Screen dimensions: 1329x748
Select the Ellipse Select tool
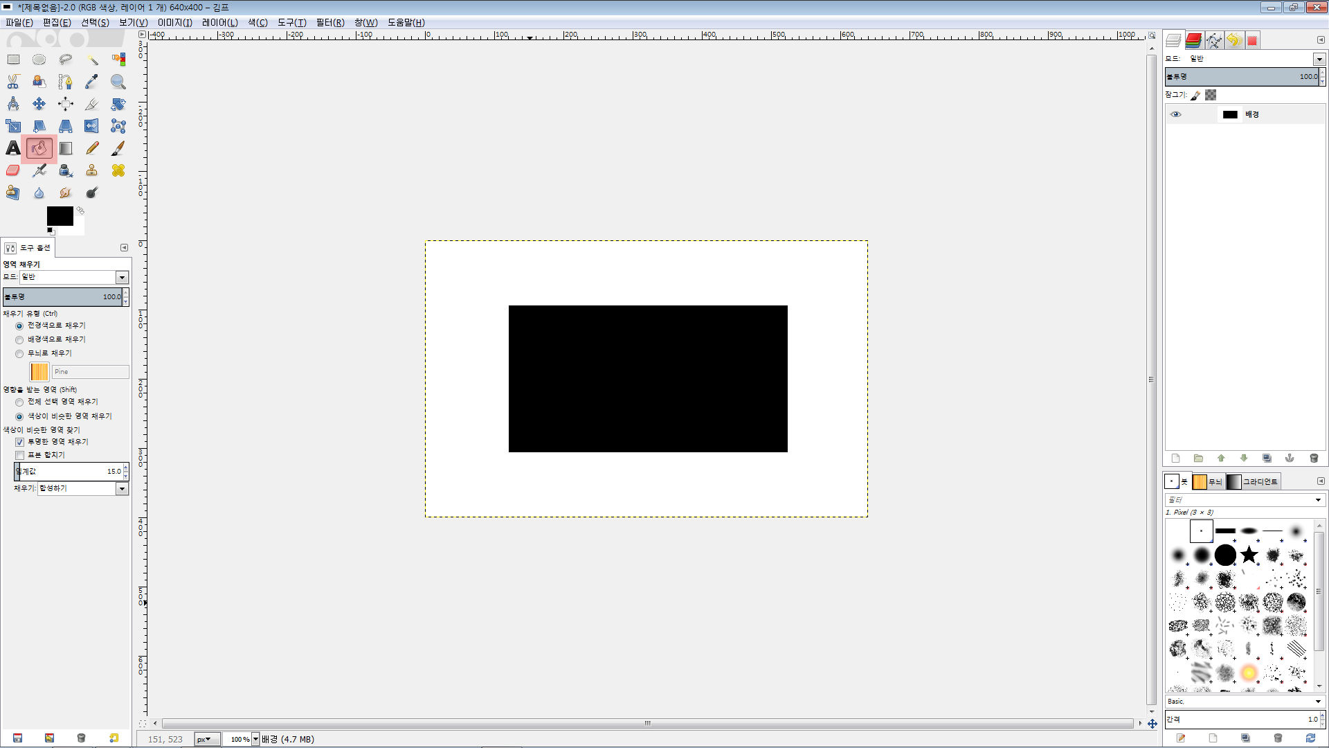(x=39, y=60)
